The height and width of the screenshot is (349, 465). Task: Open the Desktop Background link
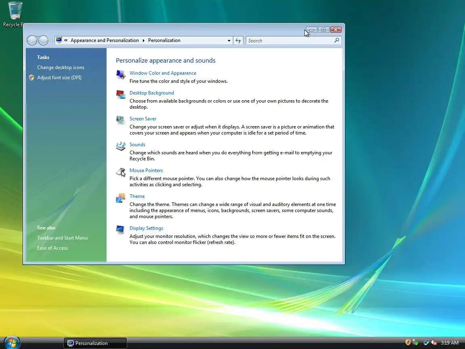pyautogui.click(x=151, y=93)
